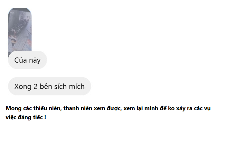Screen dimensions: 227x149
Task: Click the word "Của" in first bubble
Action: pos(21,60)
